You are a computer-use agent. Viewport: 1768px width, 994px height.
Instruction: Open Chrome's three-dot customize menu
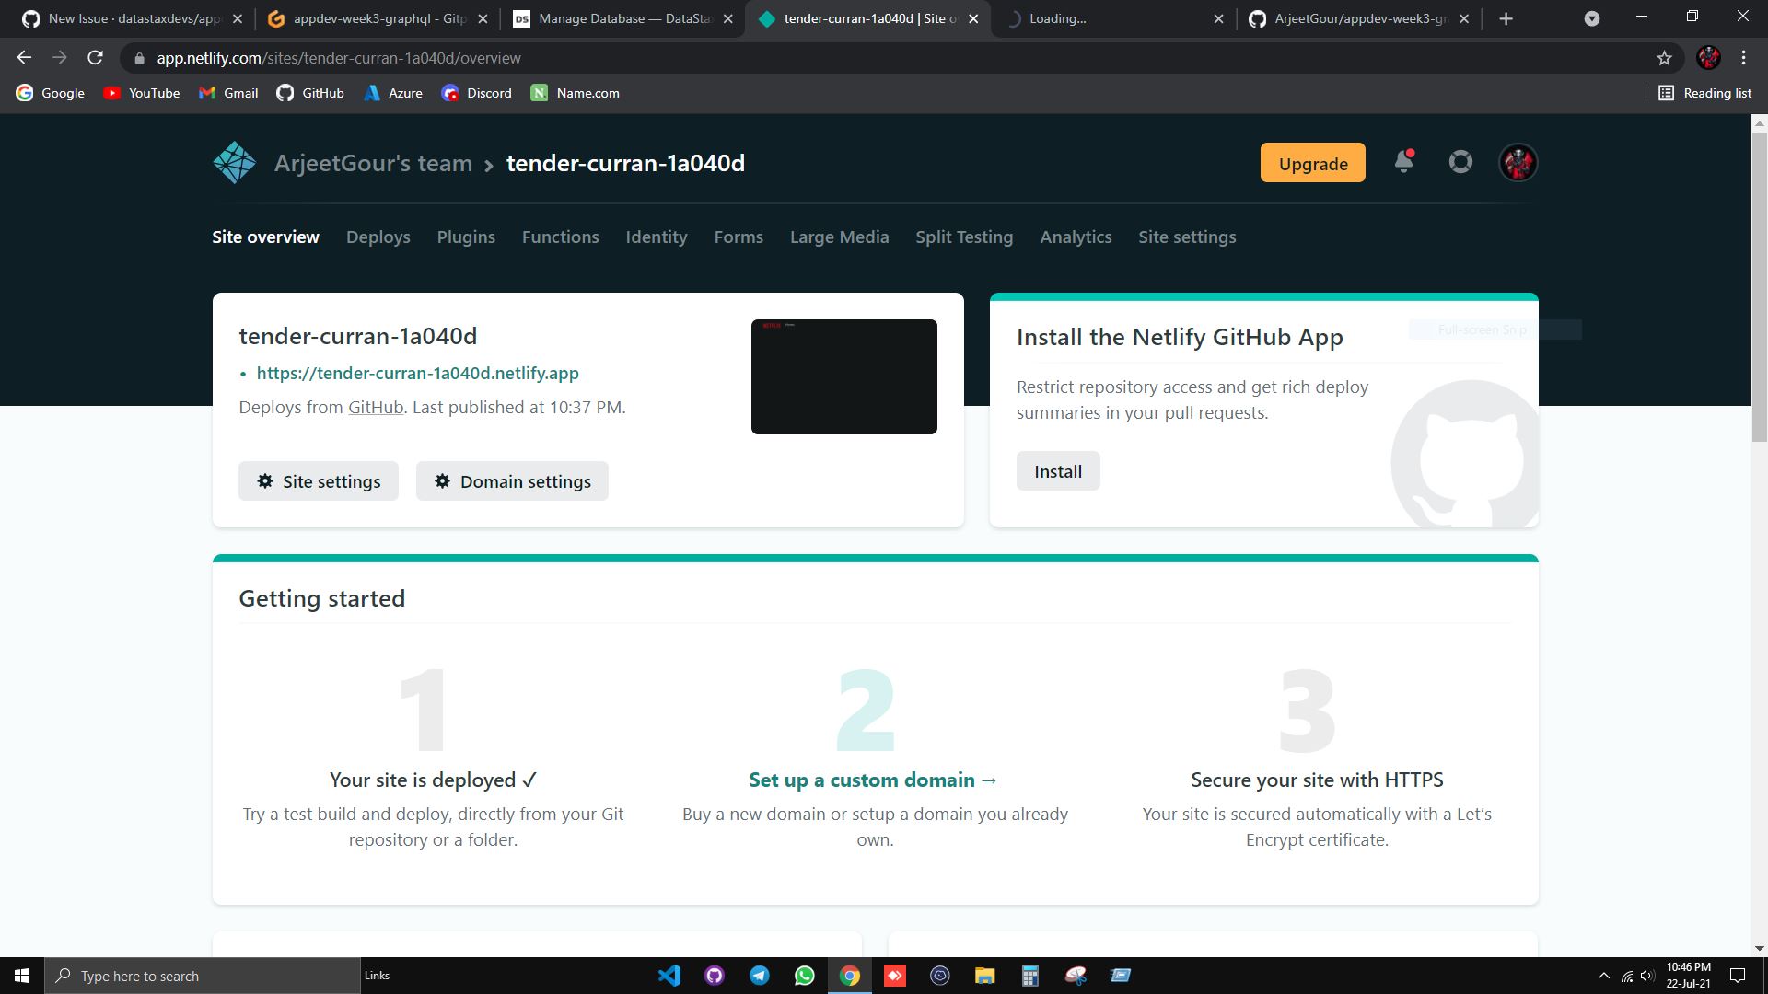pos(1742,57)
